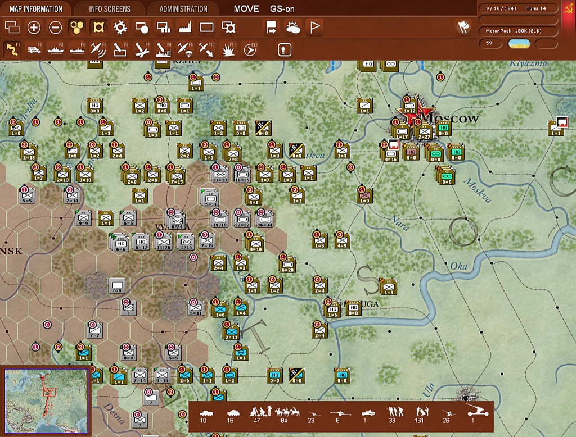The width and height of the screenshot is (576, 437).
Task: Click the date 9/18/1941 Turn 14 field
Action: [518, 8]
